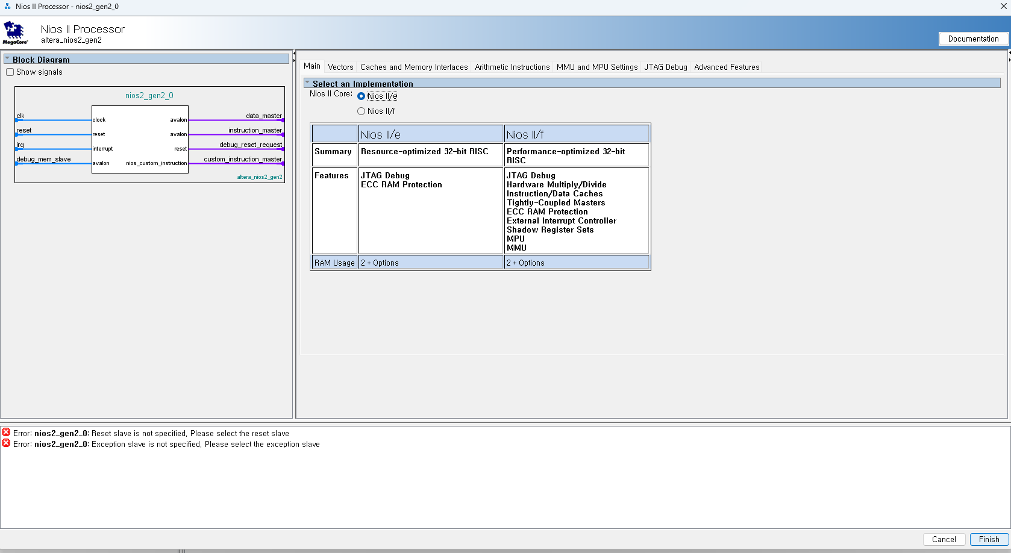Click the Exception slave not specified error message

[x=166, y=444]
